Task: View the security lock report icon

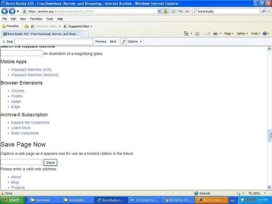Action: pos(165,11)
